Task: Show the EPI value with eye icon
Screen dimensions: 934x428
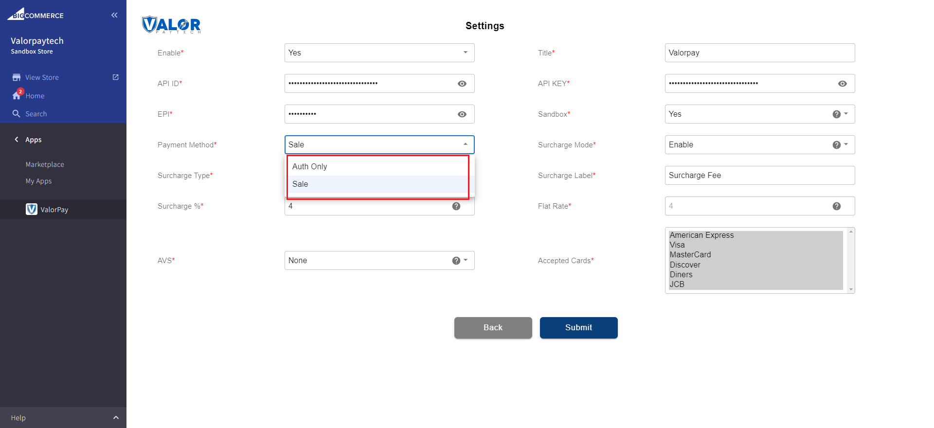Action: [462, 114]
